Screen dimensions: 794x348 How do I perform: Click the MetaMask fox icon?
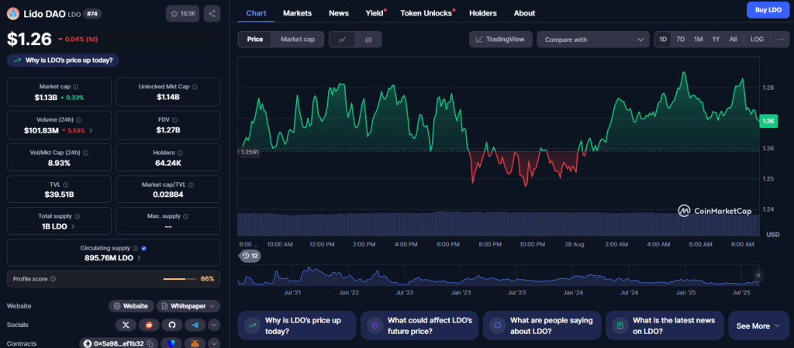pos(195,343)
